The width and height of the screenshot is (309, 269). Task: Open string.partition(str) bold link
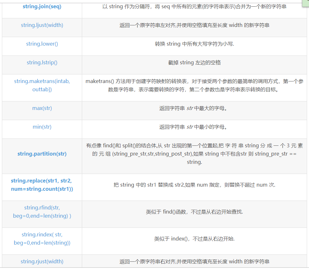click(42, 154)
